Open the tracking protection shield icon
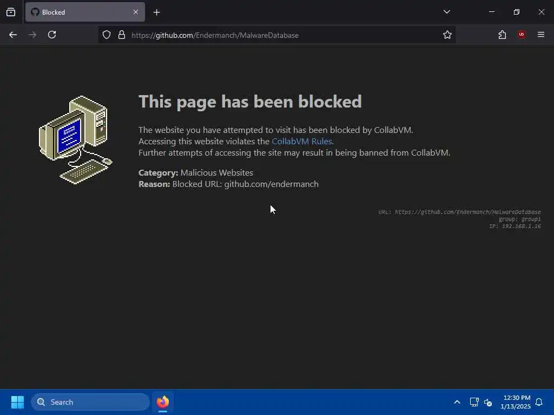 click(107, 35)
